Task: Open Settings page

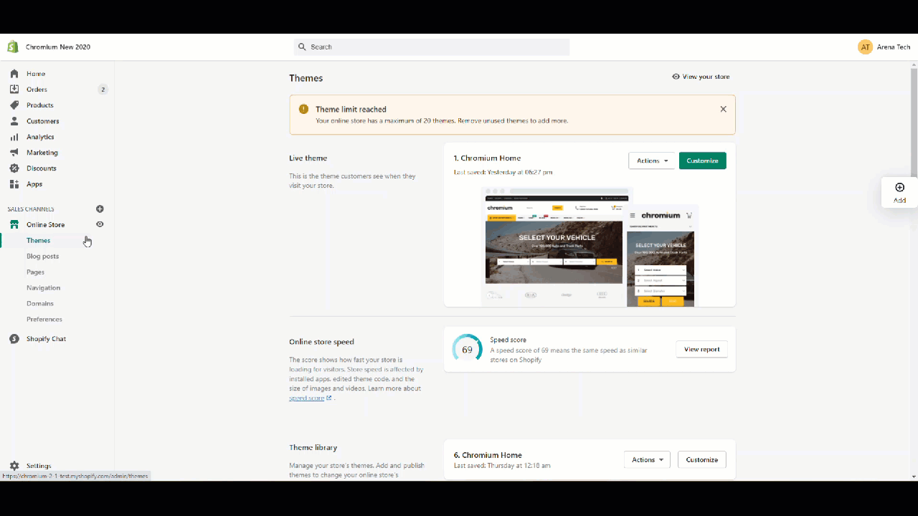Action: (39, 466)
